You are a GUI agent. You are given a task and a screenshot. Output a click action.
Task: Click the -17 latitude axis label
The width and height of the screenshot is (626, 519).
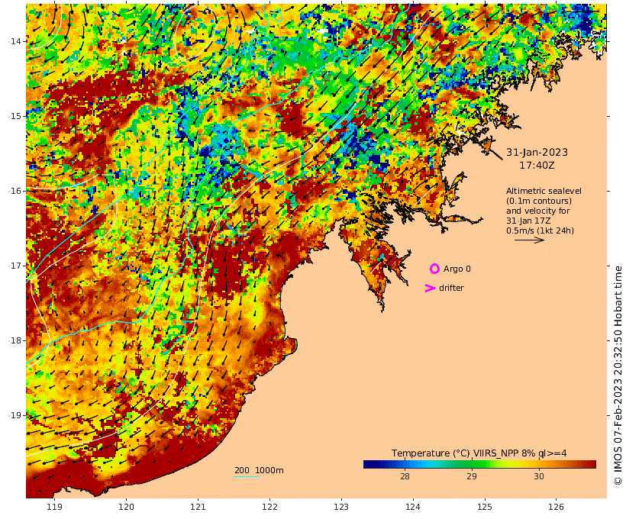tap(15, 266)
